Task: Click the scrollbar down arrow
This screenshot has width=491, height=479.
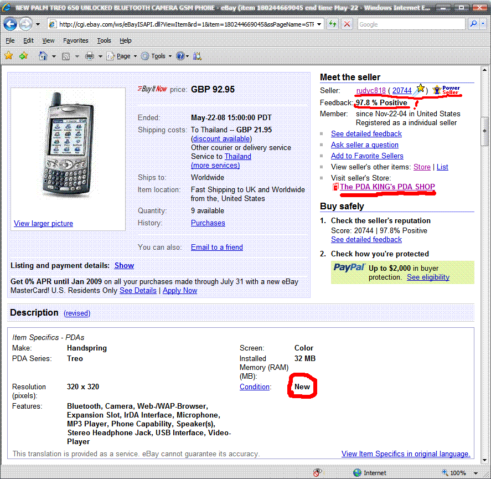Action: [484, 460]
